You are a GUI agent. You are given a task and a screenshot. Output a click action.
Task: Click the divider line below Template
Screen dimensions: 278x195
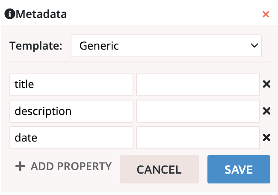pos(140,62)
